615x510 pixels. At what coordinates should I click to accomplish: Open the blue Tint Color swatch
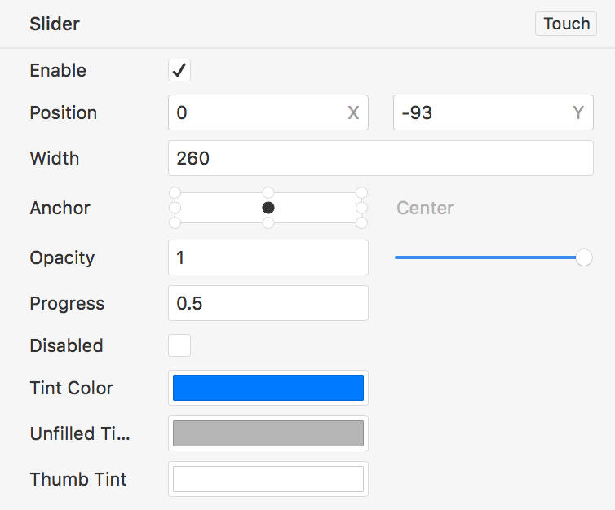268,388
